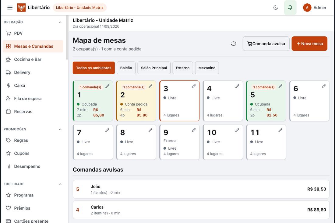Click the Reservas calendar icon
The image size is (335, 223).
pyautogui.click(x=8, y=111)
